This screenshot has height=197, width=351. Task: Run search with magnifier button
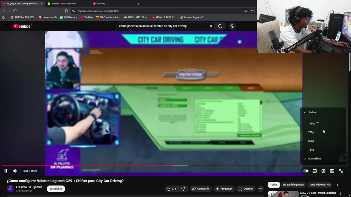(220, 26)
